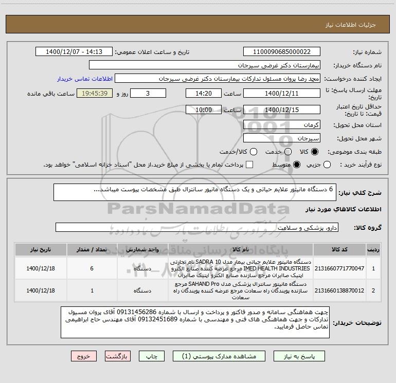
Task: Click the شرح کلی نیاز description box
Action: [195, 192]
